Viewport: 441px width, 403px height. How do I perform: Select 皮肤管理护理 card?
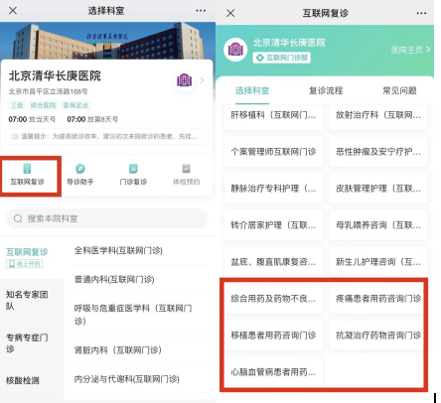(378, 189)
